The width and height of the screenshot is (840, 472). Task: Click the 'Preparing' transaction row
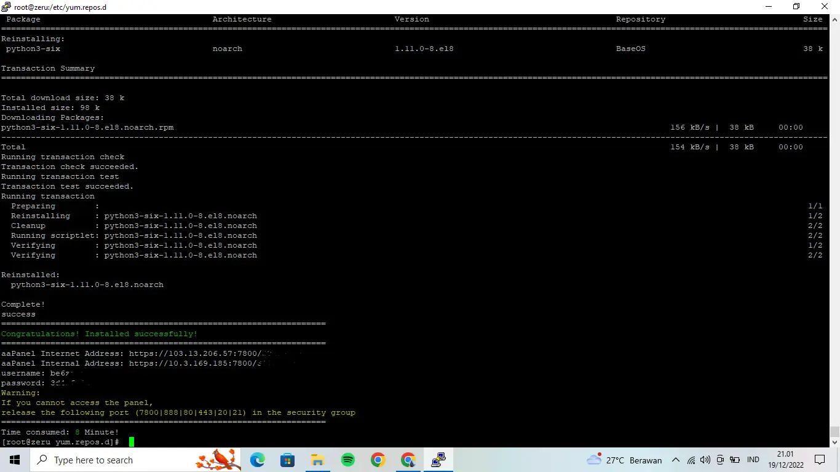coord(416,206)
